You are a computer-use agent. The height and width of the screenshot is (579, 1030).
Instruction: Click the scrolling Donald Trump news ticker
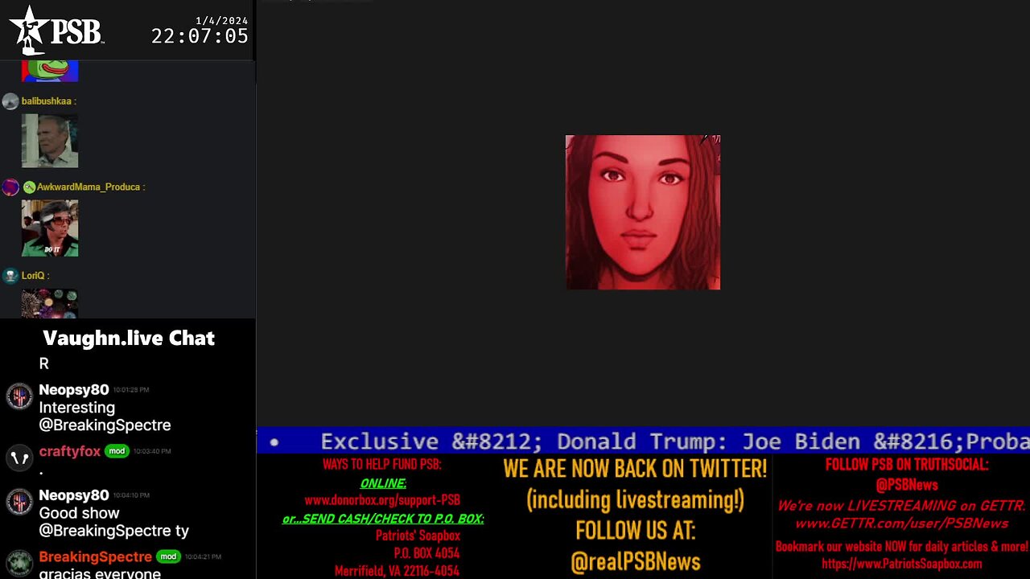(x=643, y=441)
